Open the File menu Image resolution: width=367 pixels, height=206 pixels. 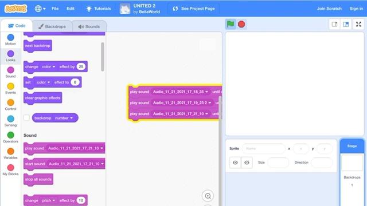55,9
